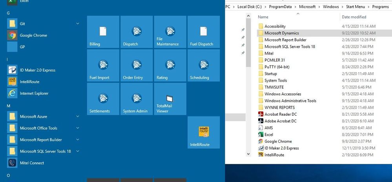Select Google Chrome shortcut in Explorer

275,141
